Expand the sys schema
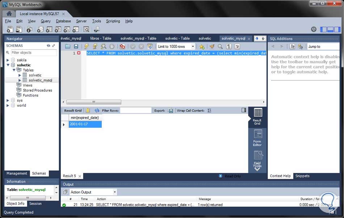 click(x=8, y=101)
